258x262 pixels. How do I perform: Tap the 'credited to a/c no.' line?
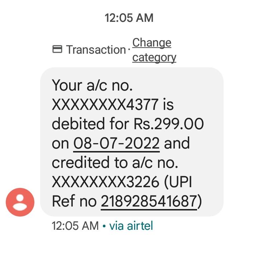(x=115, y=162)
